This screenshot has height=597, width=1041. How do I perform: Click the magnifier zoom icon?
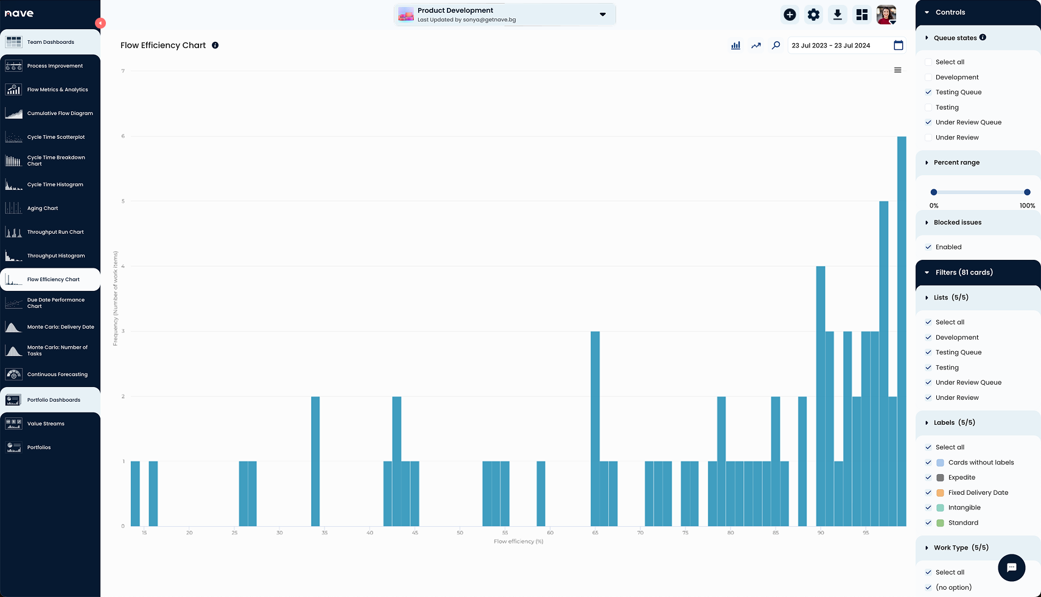[x=776, y=46]
